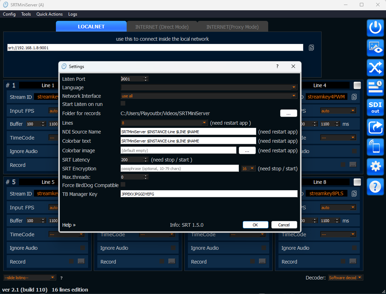The height and width of the screenshot is (294, 386).
Task: Open Line 8 Record browse button
Action: (x=353, y=261)
